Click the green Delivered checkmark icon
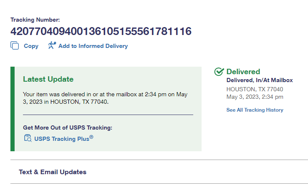This screenshot has width=308, height=190. [x=219, y=72]
